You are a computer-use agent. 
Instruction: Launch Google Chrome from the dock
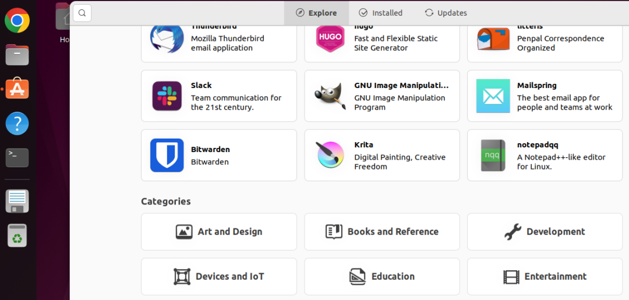[x=17, y=20]
